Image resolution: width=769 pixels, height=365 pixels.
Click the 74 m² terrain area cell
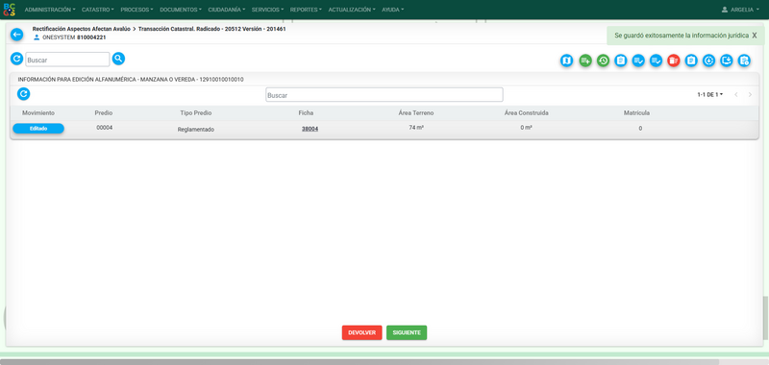tap(416, 128)
